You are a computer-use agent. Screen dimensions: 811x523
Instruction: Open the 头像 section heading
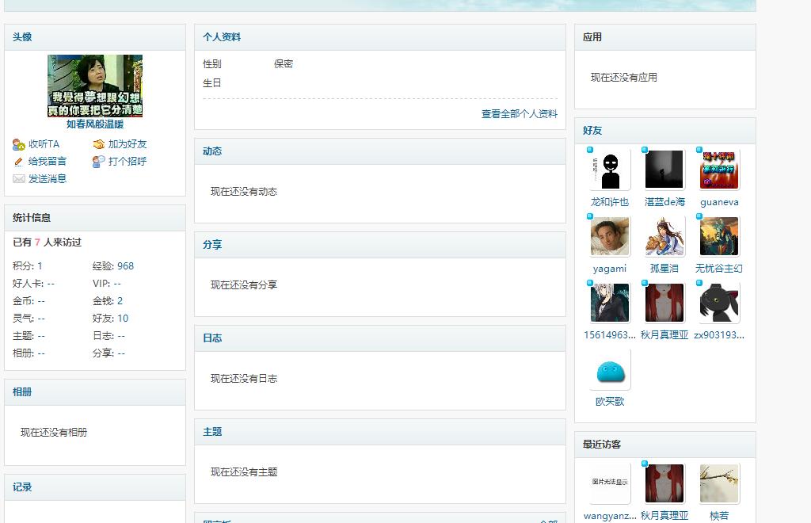point(22,37)
